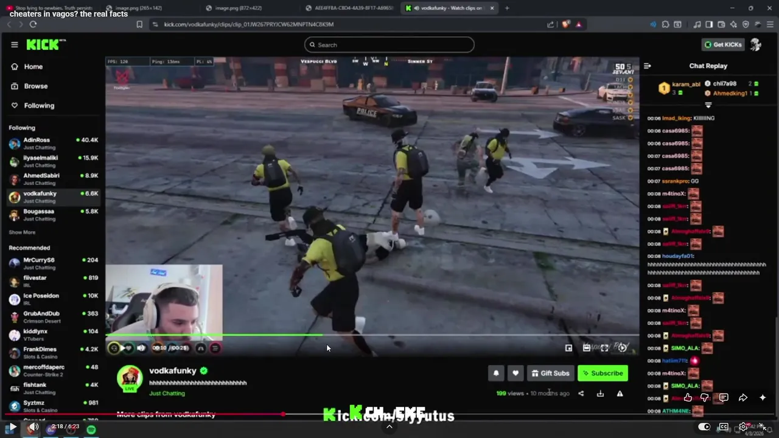Expand Show More under Following

[x=22, y=232]
